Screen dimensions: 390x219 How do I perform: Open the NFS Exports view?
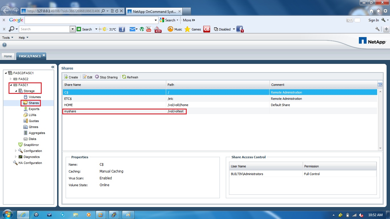pos(33,109)
